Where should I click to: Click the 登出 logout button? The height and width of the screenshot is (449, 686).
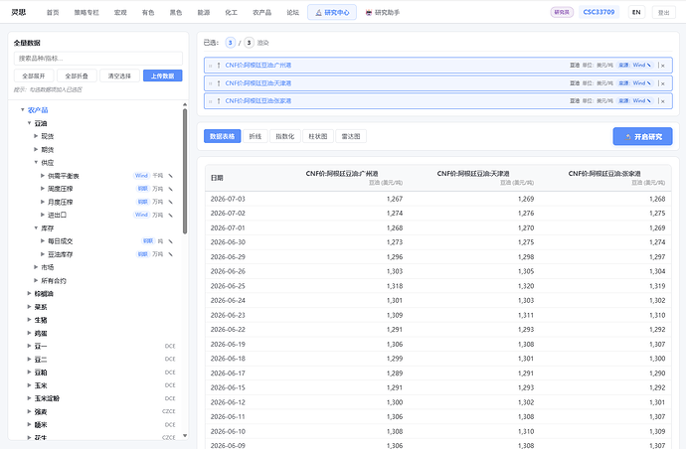(x=664, y=13)
